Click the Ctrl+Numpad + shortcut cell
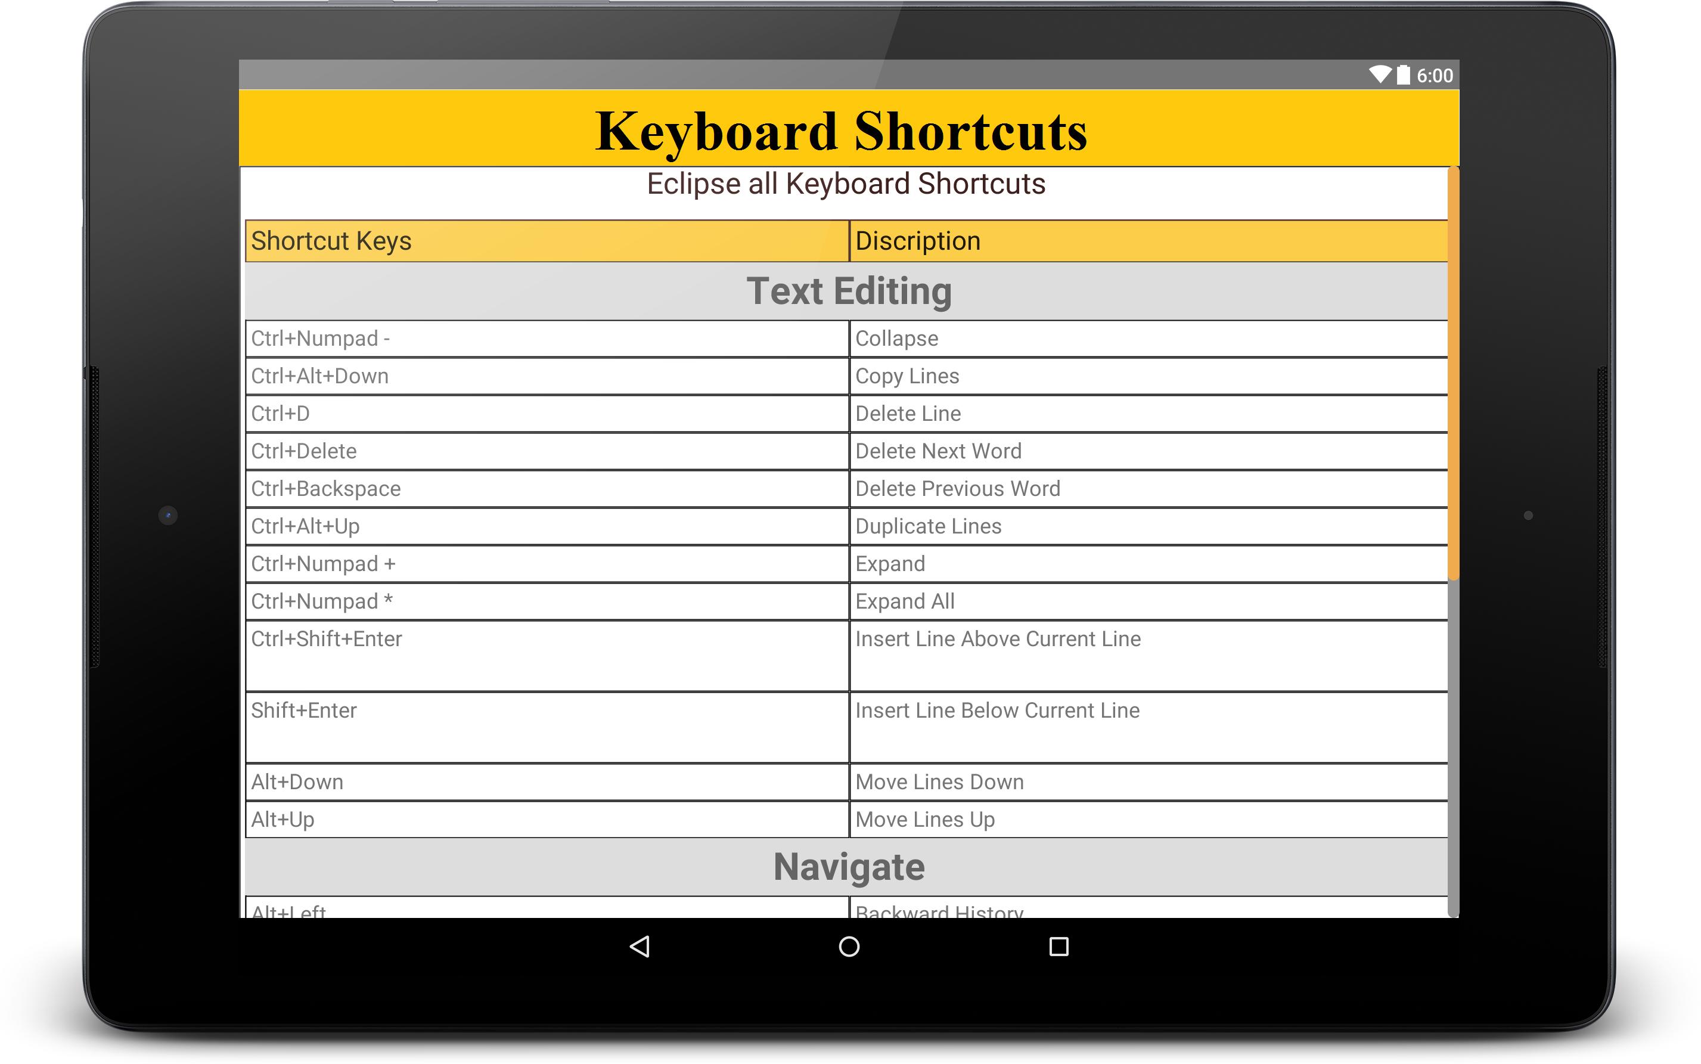The image size is (1701, 1064). click(x=547, y=564)
